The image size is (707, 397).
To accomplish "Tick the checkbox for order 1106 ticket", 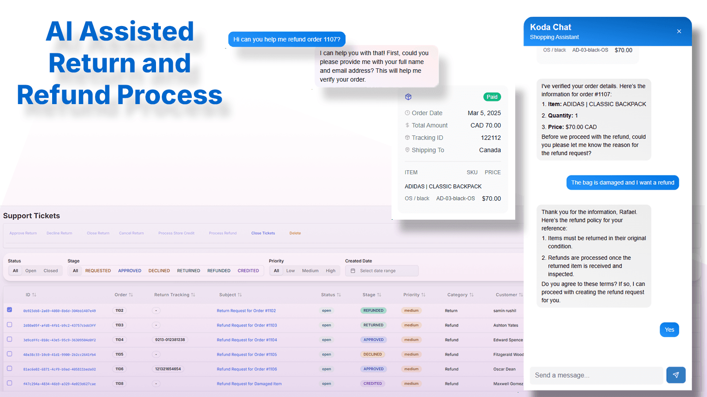I will [x=9, y=368].
